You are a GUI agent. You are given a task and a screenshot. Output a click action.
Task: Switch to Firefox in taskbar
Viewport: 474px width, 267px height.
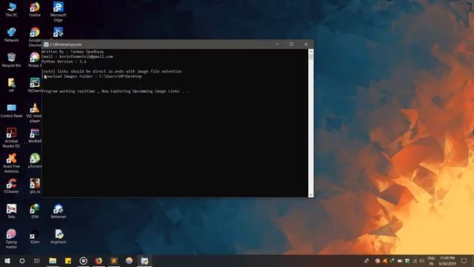tap(99, 260)
